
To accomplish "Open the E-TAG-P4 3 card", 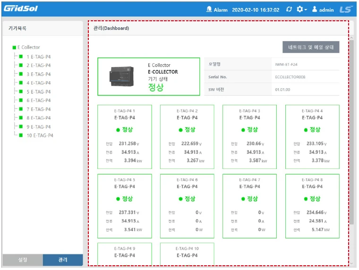I will click(x=249, y=137).
